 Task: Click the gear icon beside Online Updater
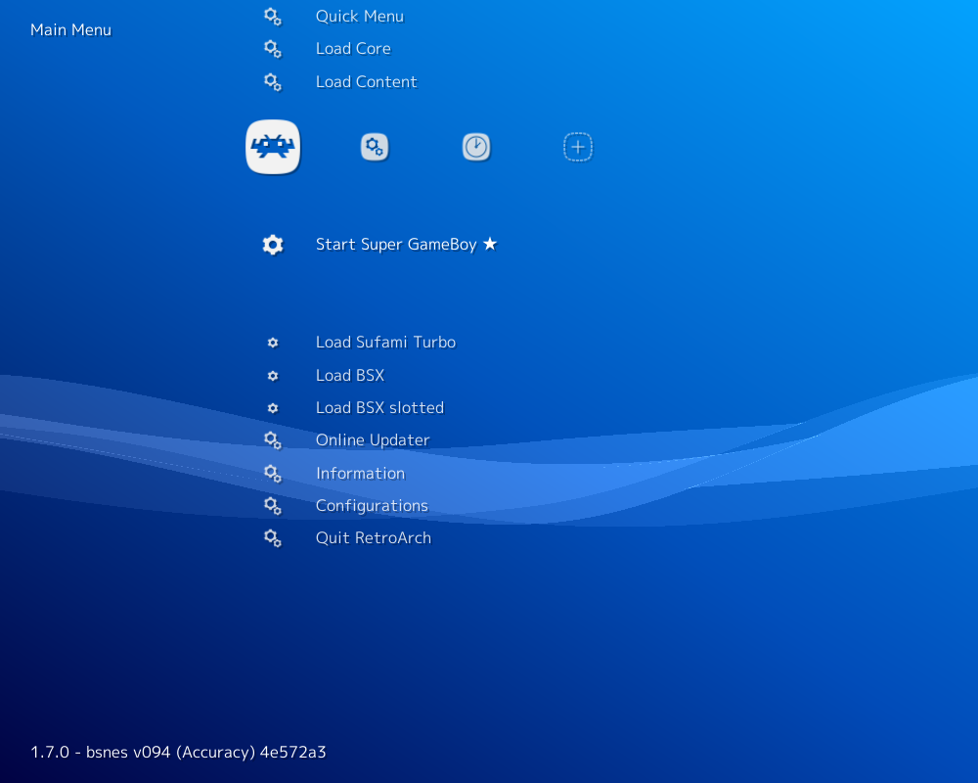273,440
